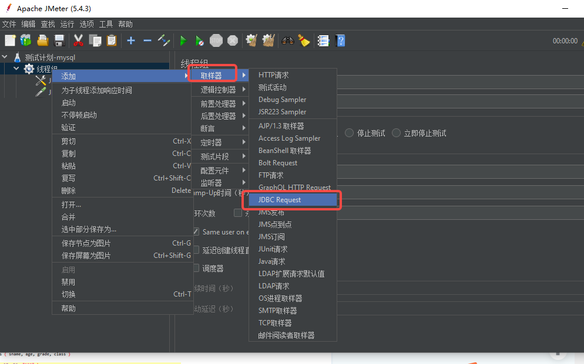Click the Help question mark icon
584x364 pixels.
[340, 40]
